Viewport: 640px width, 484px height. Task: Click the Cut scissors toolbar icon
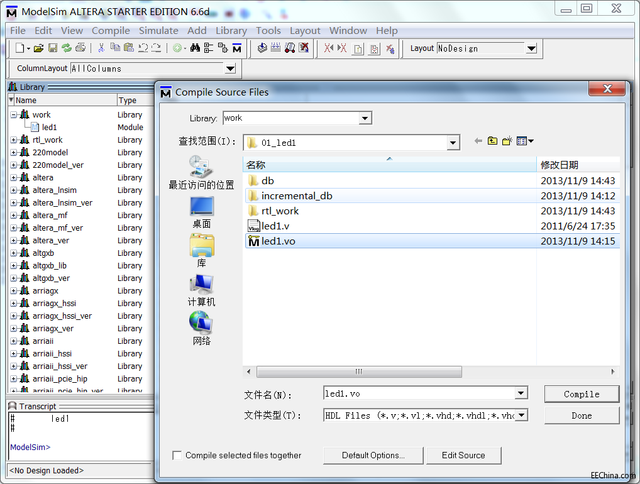[101, 48]
